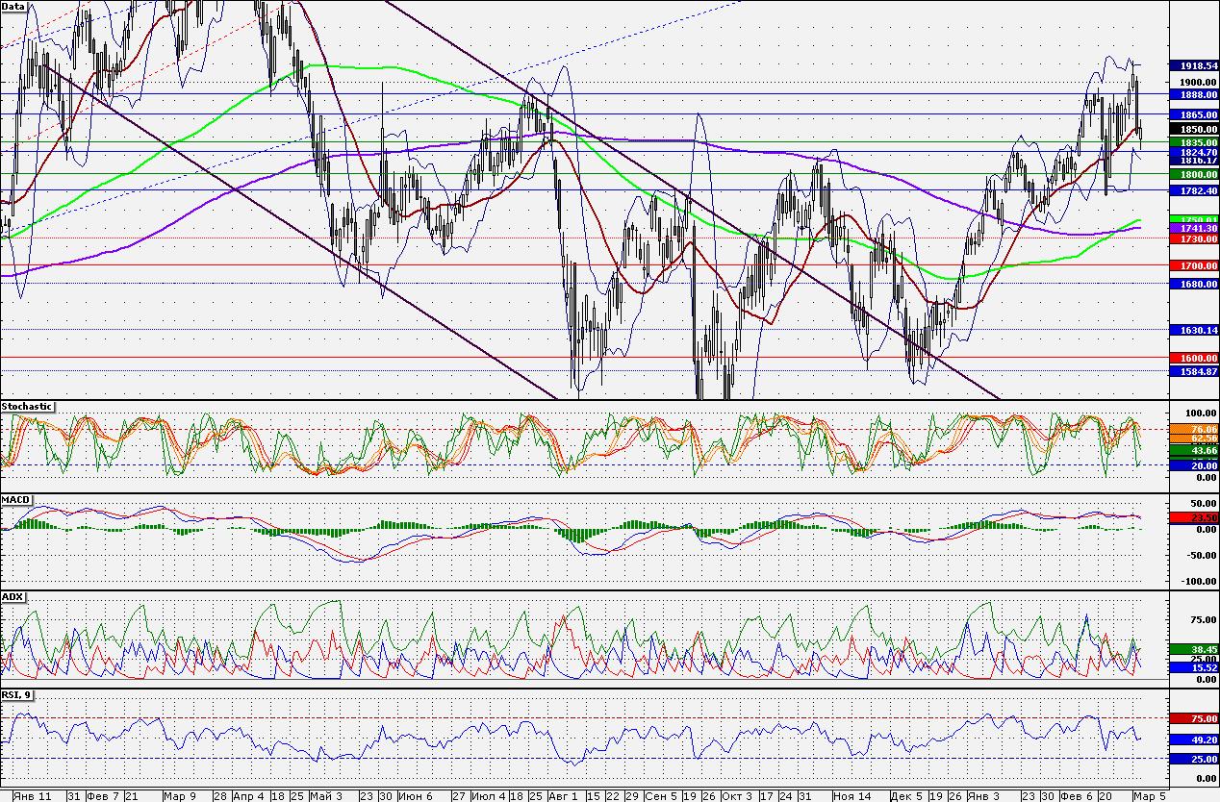
Task: Select the Stochastic indicator panel label
Action: (x=27, y=407)
